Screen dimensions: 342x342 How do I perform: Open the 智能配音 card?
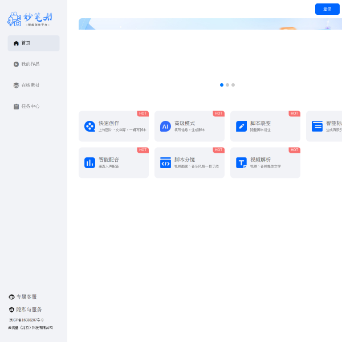pos(113,162)
